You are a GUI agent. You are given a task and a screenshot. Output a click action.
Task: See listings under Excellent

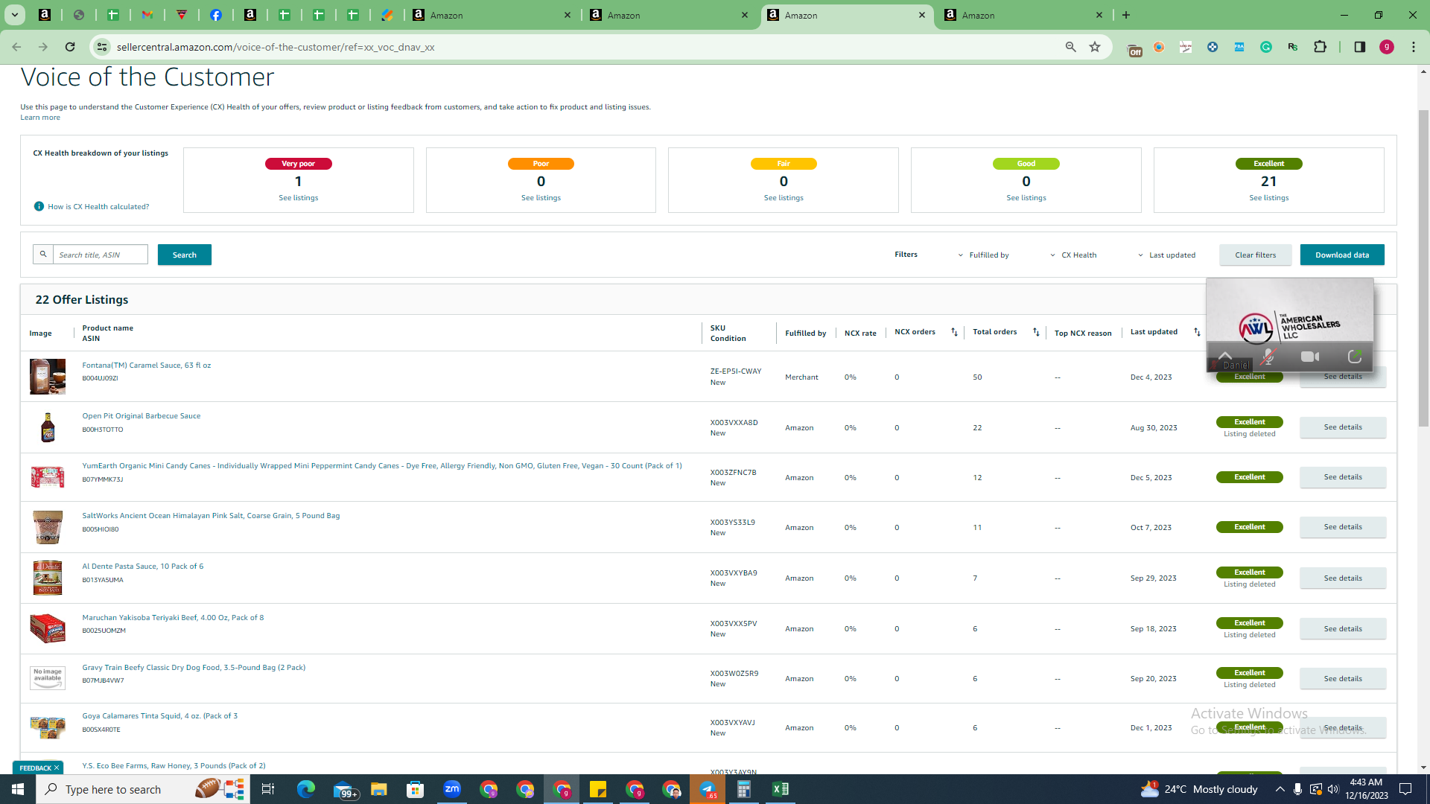[1269, 198]
